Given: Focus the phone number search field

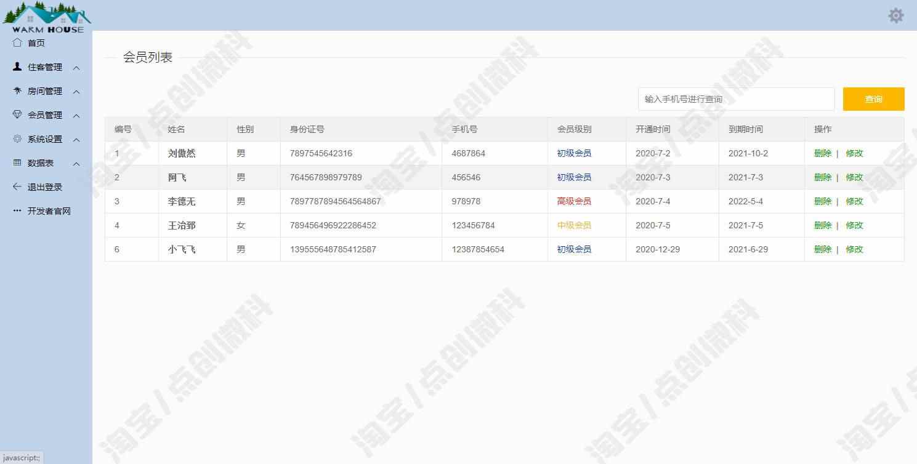Looking at the screenshot, I should tap(736, 99).
